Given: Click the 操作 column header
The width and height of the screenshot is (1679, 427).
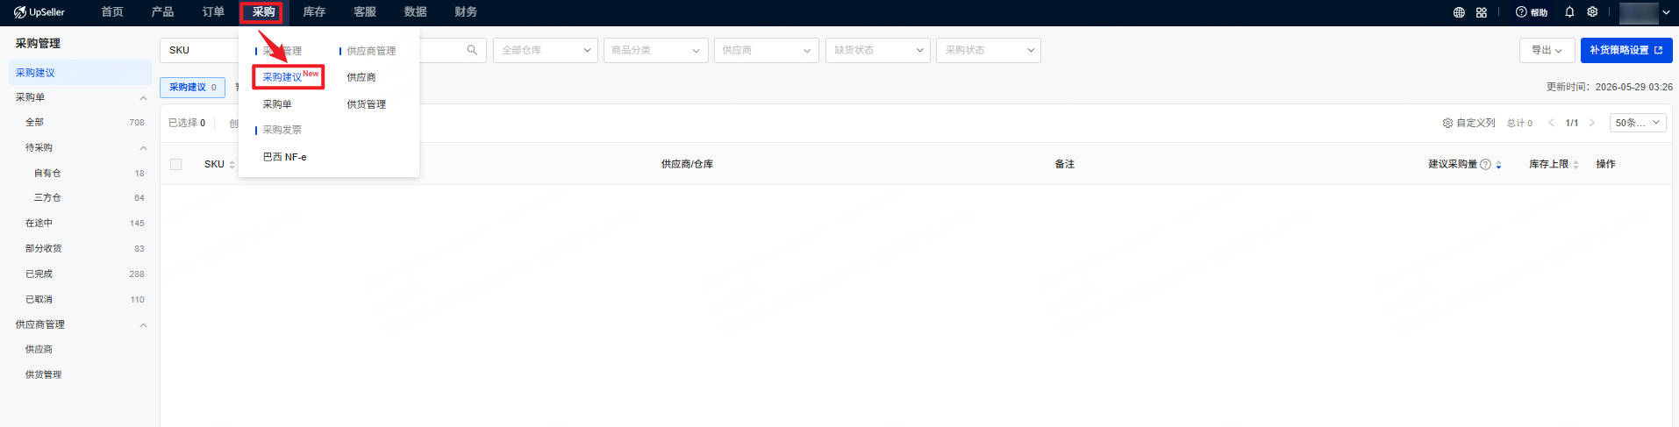Looking at the screenshot, I should pos(1605,164).
